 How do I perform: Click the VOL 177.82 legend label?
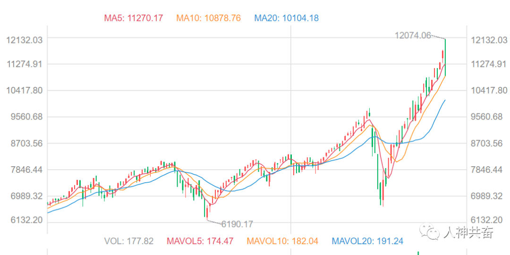coord(128,241)
